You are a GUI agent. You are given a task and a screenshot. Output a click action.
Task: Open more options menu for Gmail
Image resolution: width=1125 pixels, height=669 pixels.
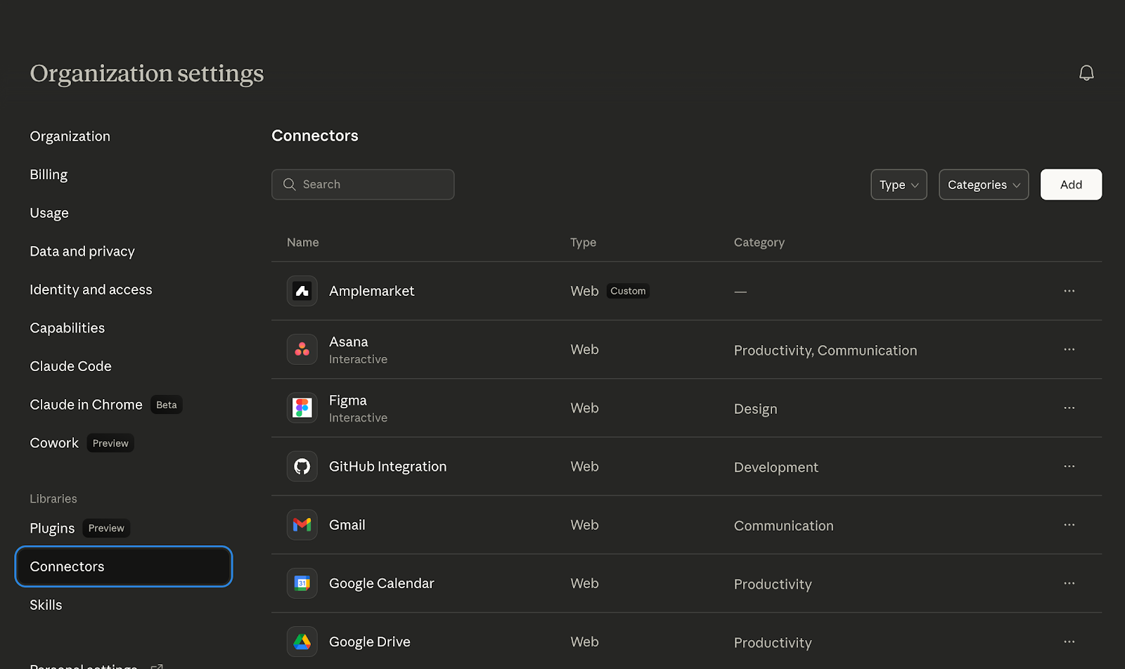click(x=1069, y=525)
